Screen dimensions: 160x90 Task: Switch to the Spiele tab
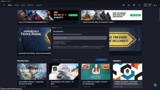pos(16,5)
